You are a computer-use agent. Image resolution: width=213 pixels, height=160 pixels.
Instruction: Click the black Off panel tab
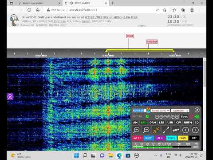pyautogui.click(x=194, y=138)
